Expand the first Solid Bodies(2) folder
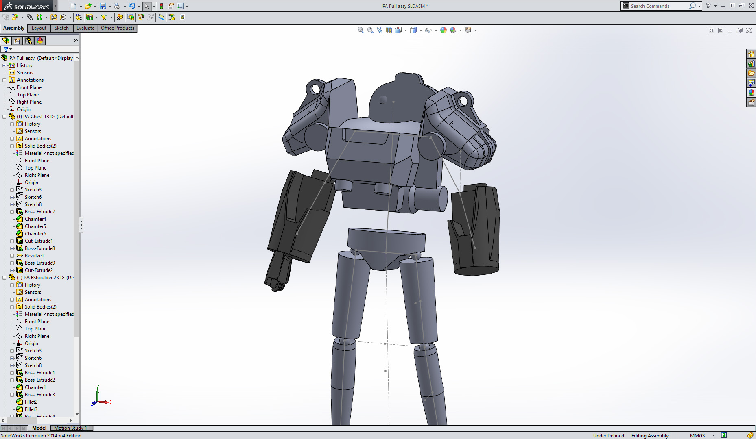Screen dimensions: 756x439 tap(12, 146)
